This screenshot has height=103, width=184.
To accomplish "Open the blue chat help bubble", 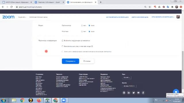I will pos(176,92).
